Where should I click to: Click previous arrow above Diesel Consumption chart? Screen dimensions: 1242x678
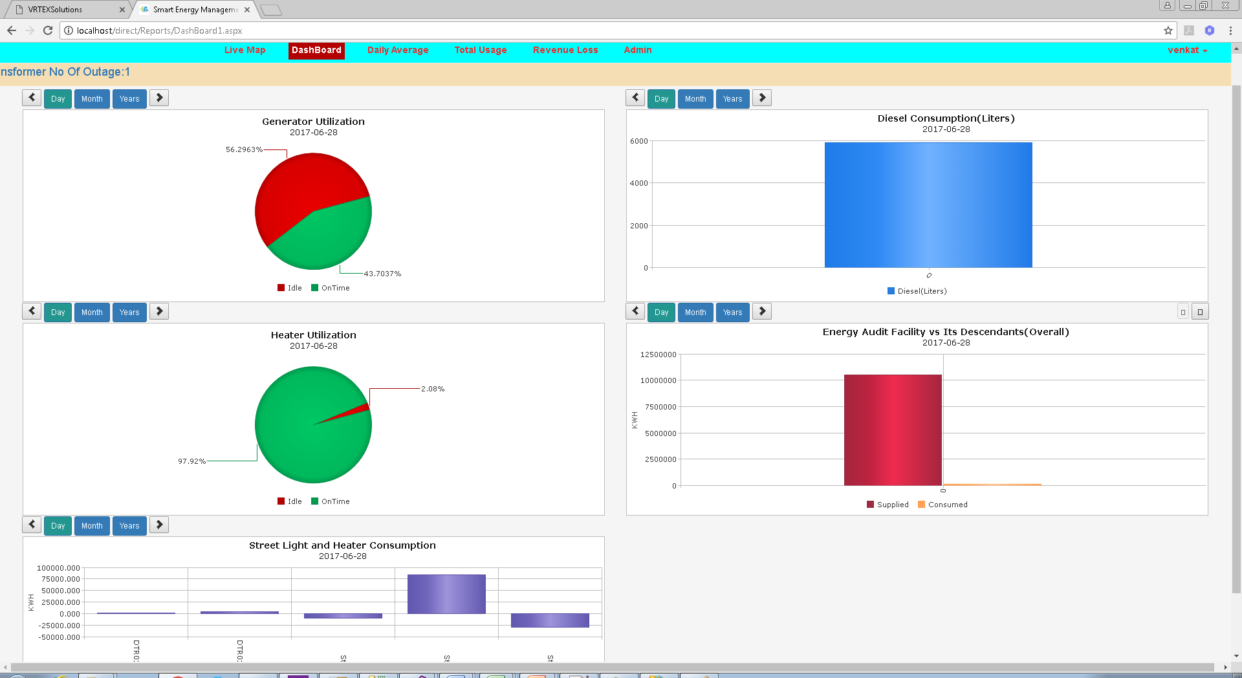[635, 98]
